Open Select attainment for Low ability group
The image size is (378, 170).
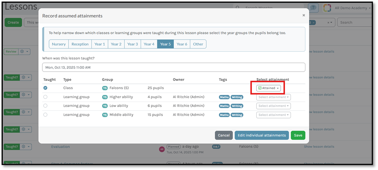pyautogui.click(x=274, y=106)
